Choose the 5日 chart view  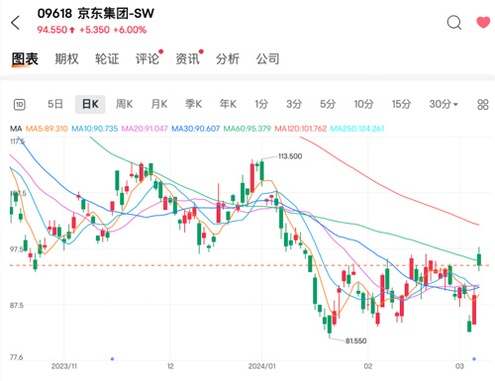55,104
